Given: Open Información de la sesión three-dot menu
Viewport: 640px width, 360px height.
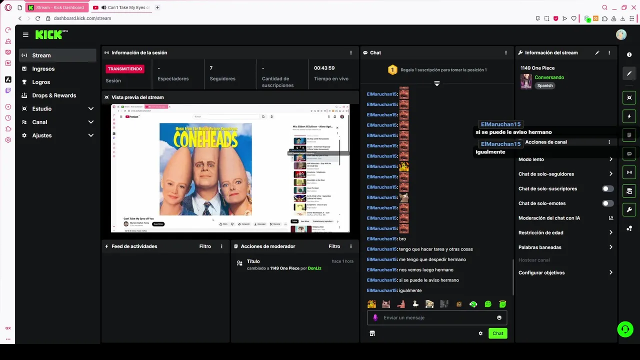Looking at the screenshot, I should (351, 52).
